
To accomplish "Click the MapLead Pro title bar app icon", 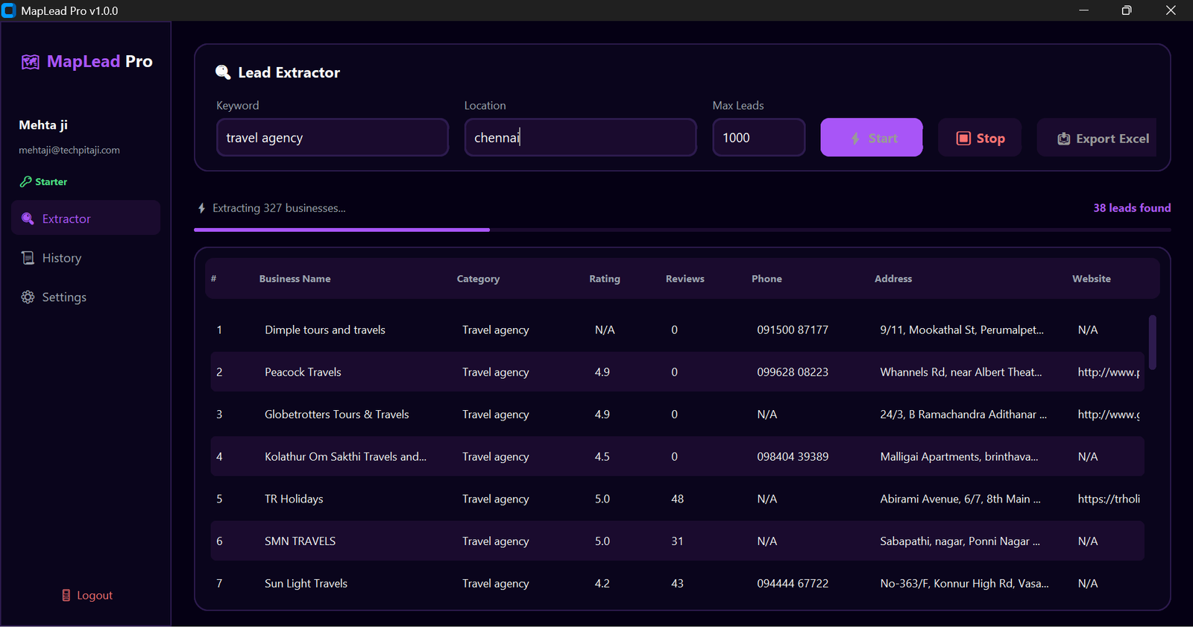I will (x=9, y=10).
